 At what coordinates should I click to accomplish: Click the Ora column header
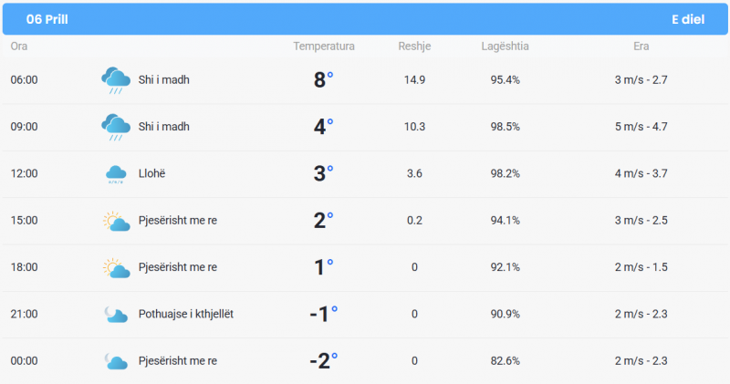pyautogui.click(x=19, y=47)
